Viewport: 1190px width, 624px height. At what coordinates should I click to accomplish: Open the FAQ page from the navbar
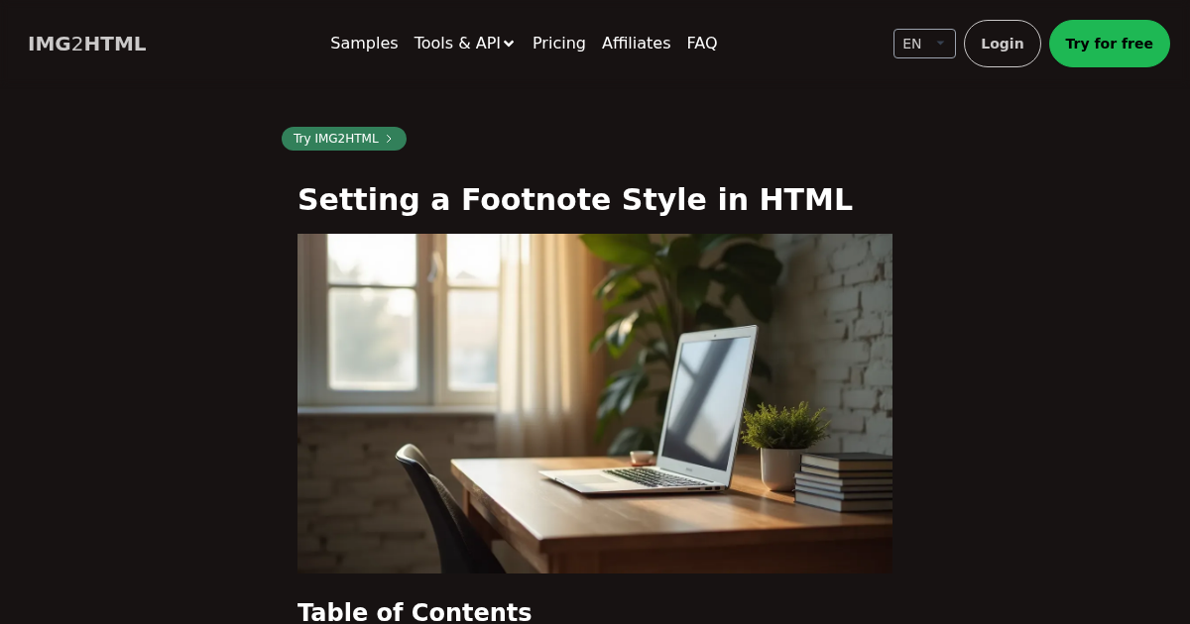pyautogui.click(x=702, y=44)
